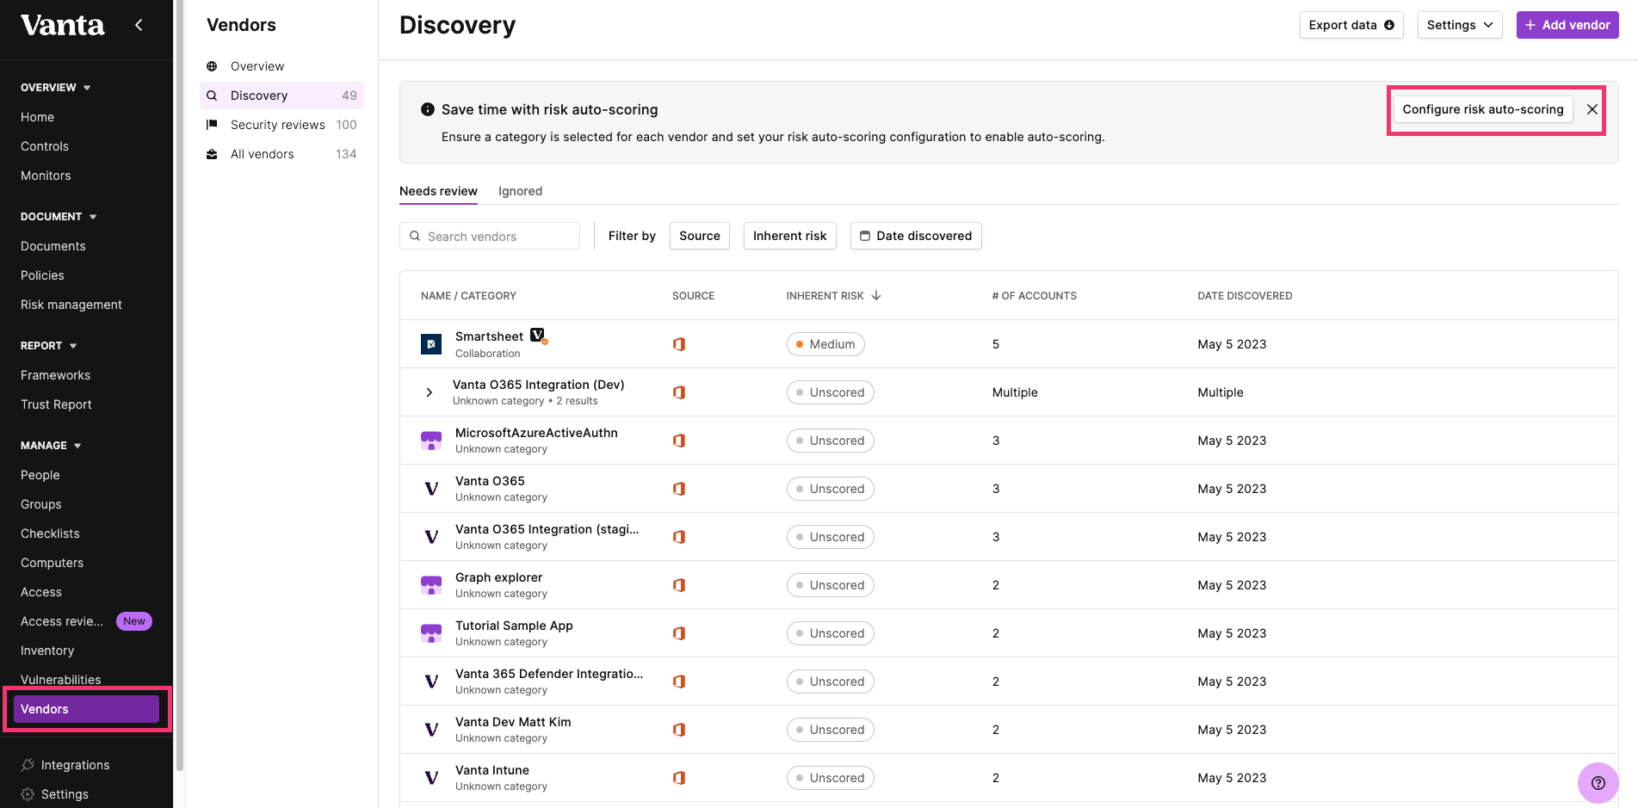The image size is (1638, 808).
Task: Focus the Search vendors field
Action: click(x=490, y=236)
